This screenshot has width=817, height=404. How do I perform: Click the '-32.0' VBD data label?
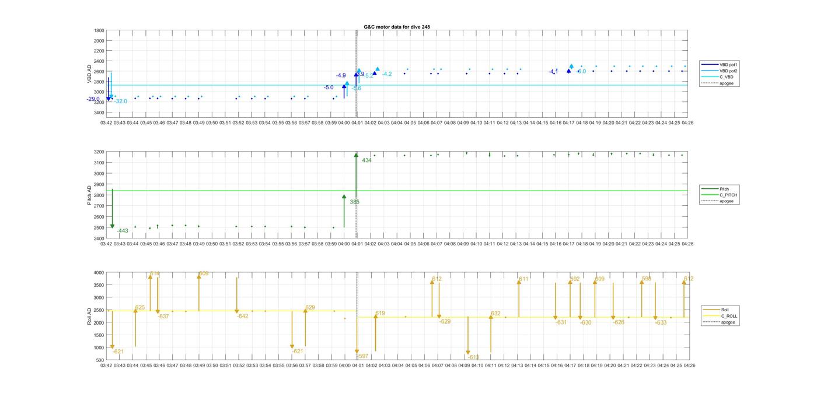[x=121, y=101]
